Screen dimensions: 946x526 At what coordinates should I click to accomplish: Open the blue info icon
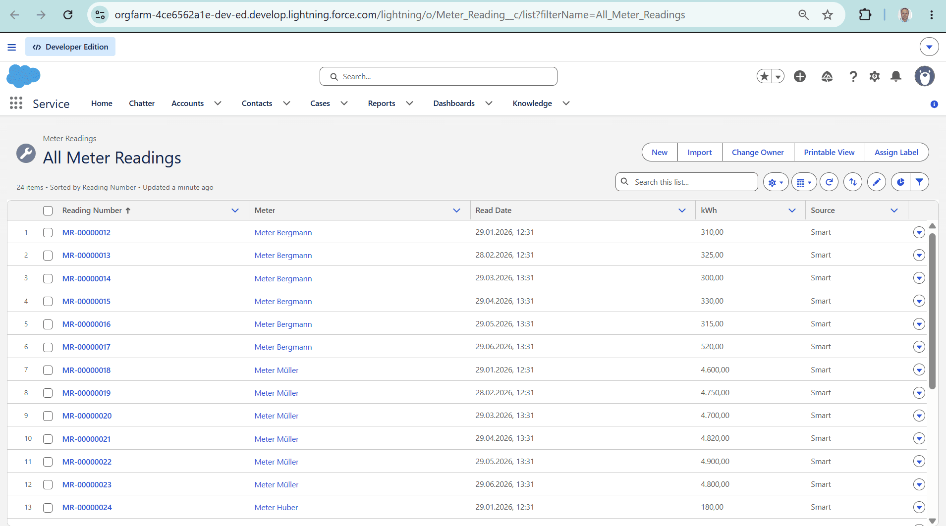click(x=934, y=104)
